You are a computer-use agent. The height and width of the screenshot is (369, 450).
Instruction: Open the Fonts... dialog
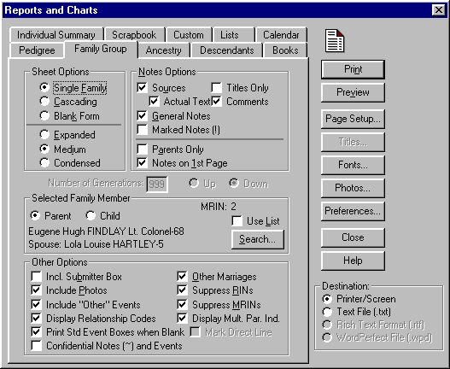tap(353, 165)
